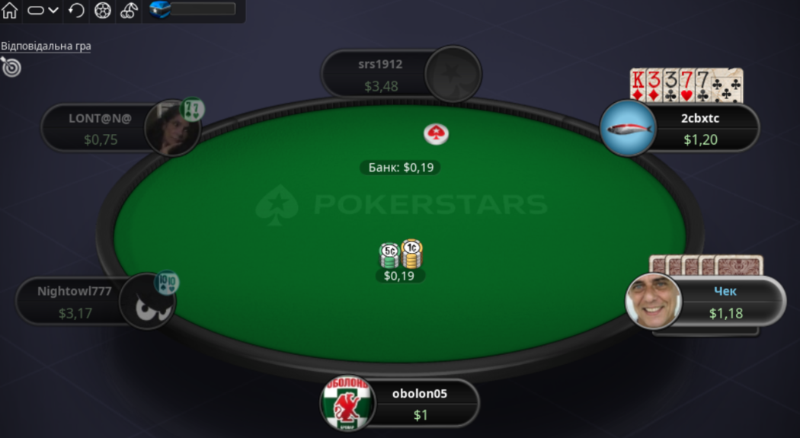
Task: Click Nightowl777 owl-eyes avatar
Action: coord(148,301)
